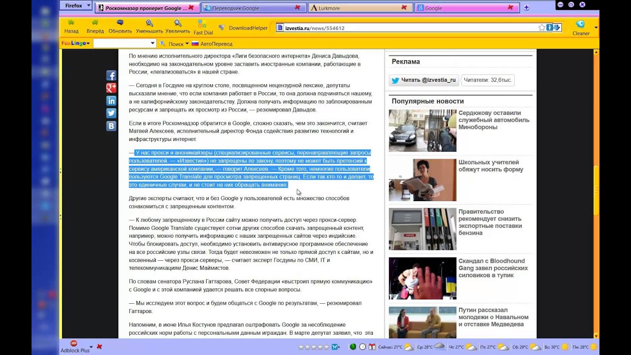Click the FoxLingo translate icon before Поиск
The width and height of the screenshot is (631, 355).
click(x=163, y=43)
